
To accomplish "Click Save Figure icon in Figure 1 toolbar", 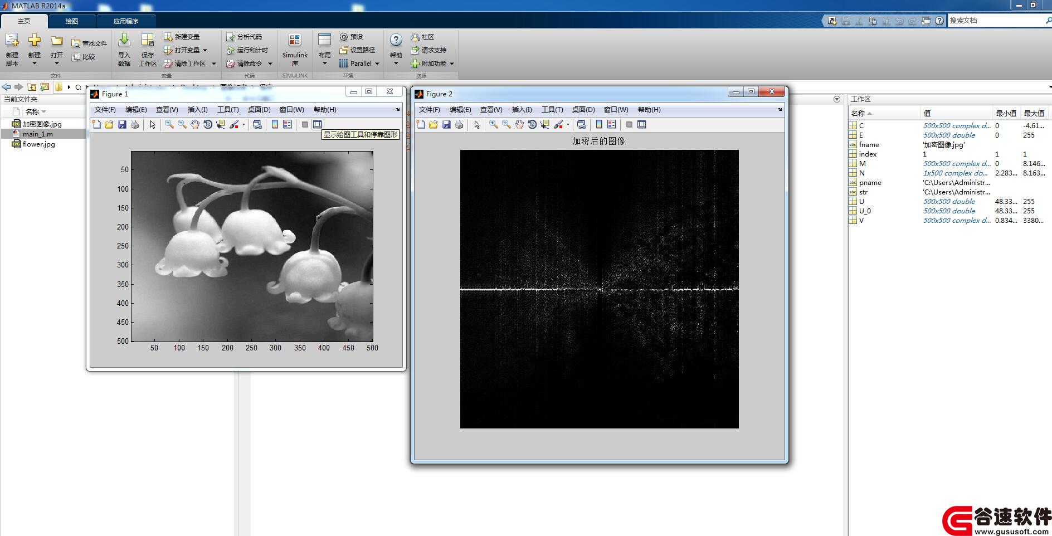I will click(122, 124).
